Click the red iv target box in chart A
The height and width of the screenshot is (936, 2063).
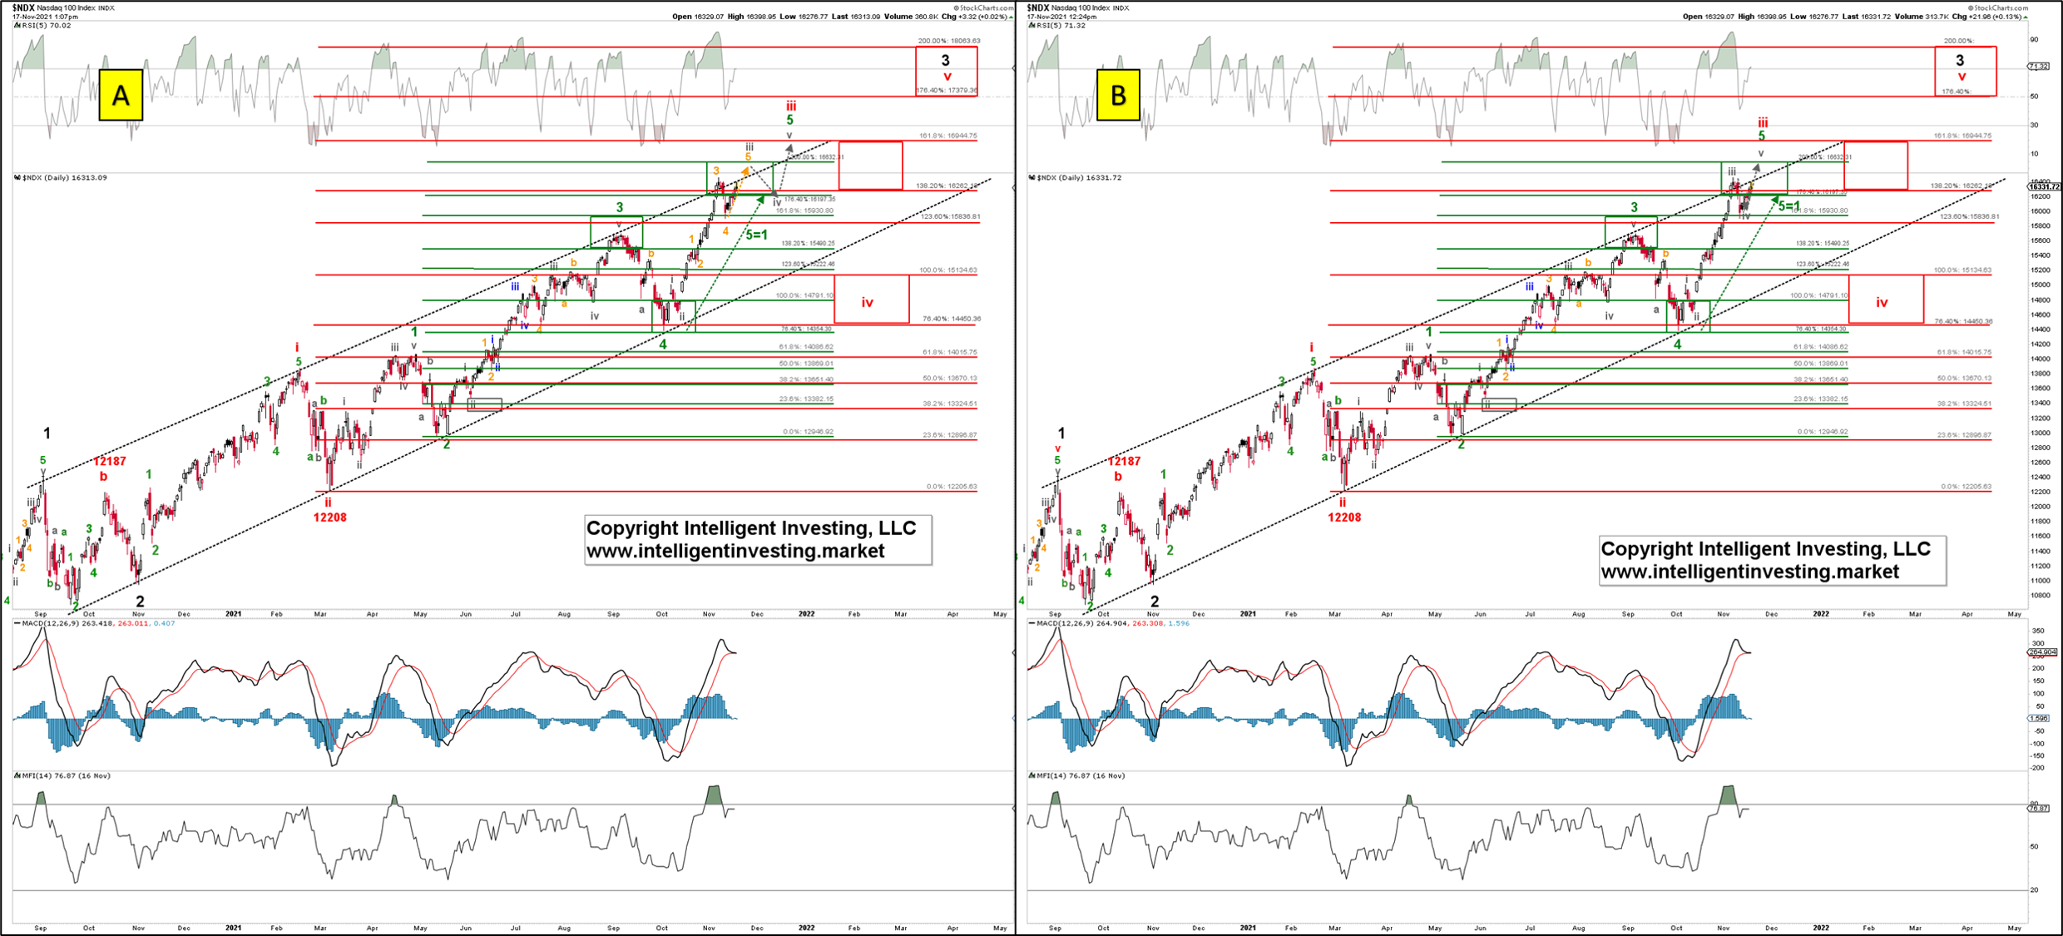click(x=872, y=300)
